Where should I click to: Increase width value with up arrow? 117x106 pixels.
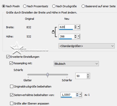[x=75, y=26]
